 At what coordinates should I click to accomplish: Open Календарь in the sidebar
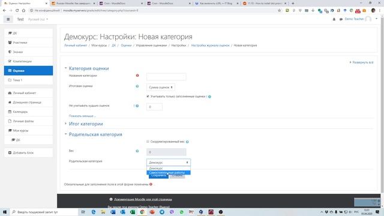tap(28, 112)
